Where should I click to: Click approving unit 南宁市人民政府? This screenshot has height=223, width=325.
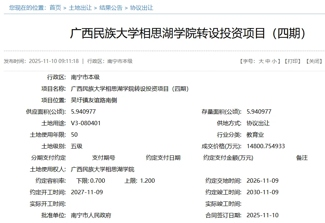[91, 215]
